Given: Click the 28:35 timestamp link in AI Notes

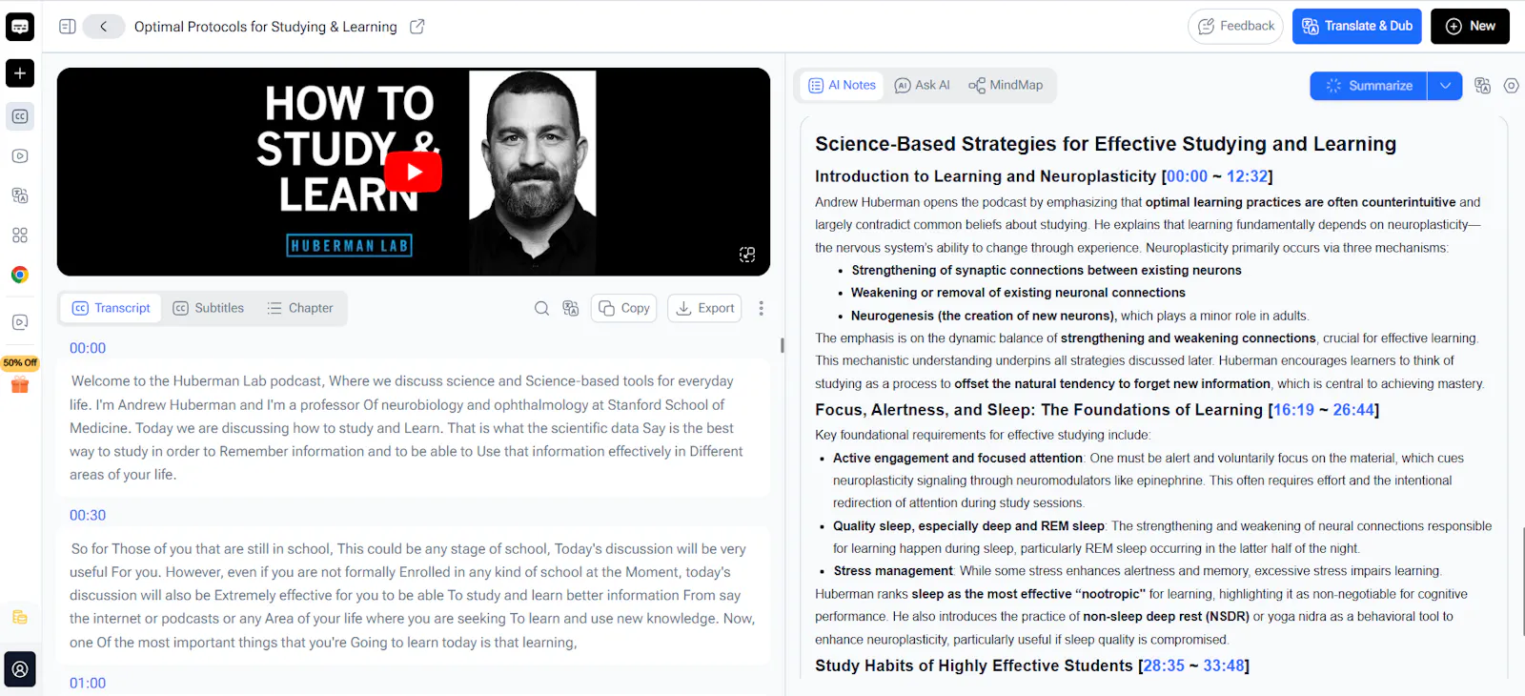Looking at the screenshot, I should click(x=1164, y=665).
